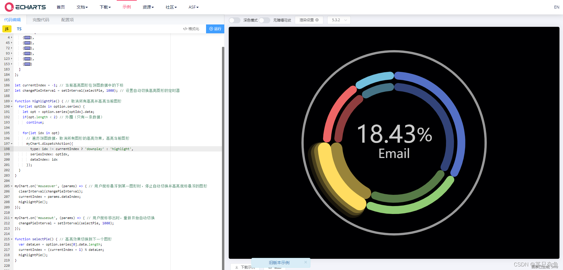Click the 'downplay' string on line 198
The image size is (563, 270).
(x=95, y=149)
